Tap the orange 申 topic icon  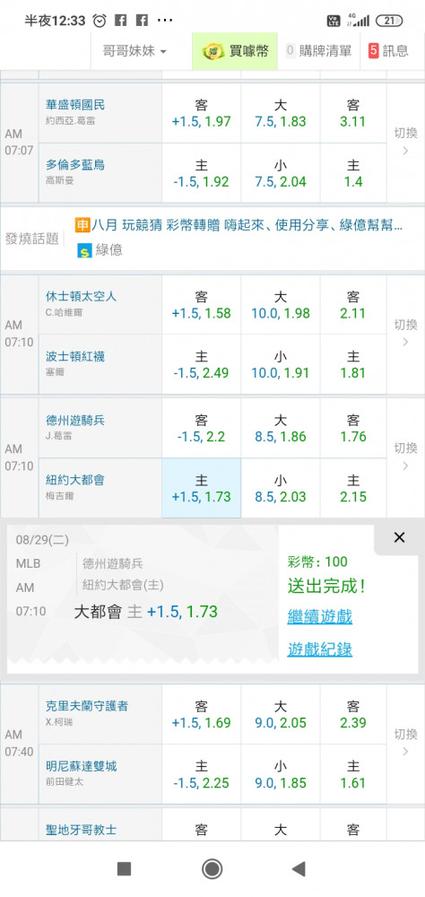click(x=82, y=225)
